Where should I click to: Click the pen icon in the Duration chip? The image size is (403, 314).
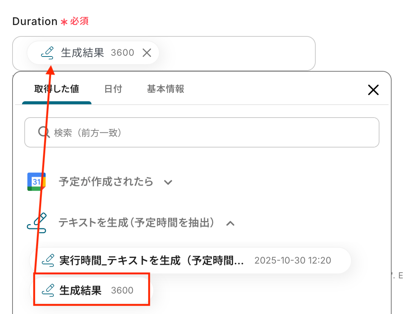[x=47, y=52]
